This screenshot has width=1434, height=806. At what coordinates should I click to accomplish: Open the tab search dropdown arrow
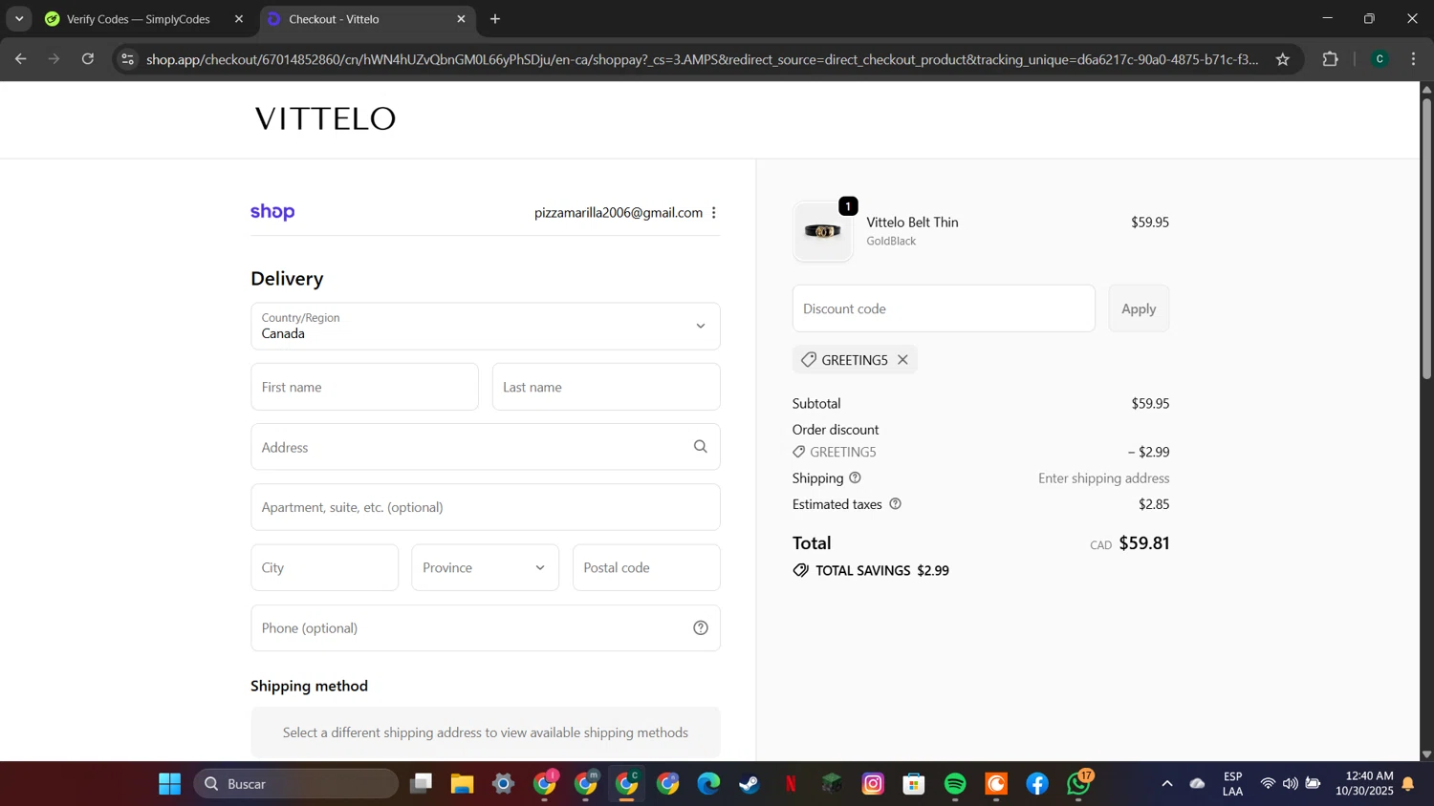pos(19,19)
